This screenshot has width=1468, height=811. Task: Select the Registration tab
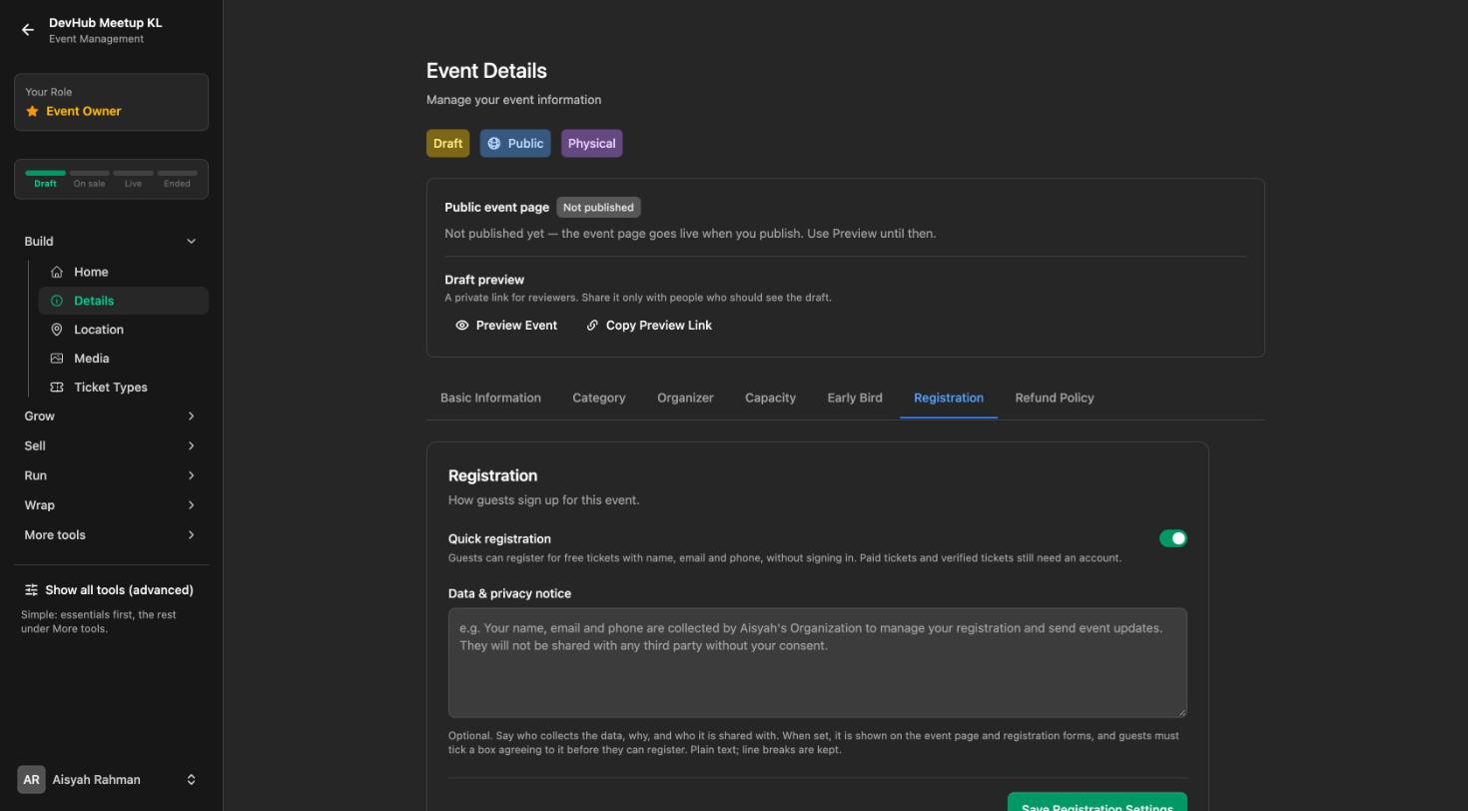point(949,398)
